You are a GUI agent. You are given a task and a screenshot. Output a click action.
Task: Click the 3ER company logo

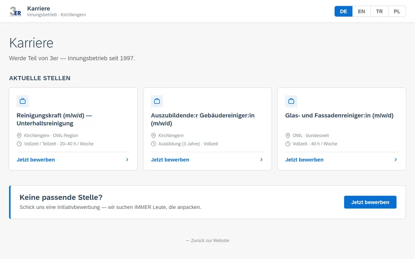[16, 11]
